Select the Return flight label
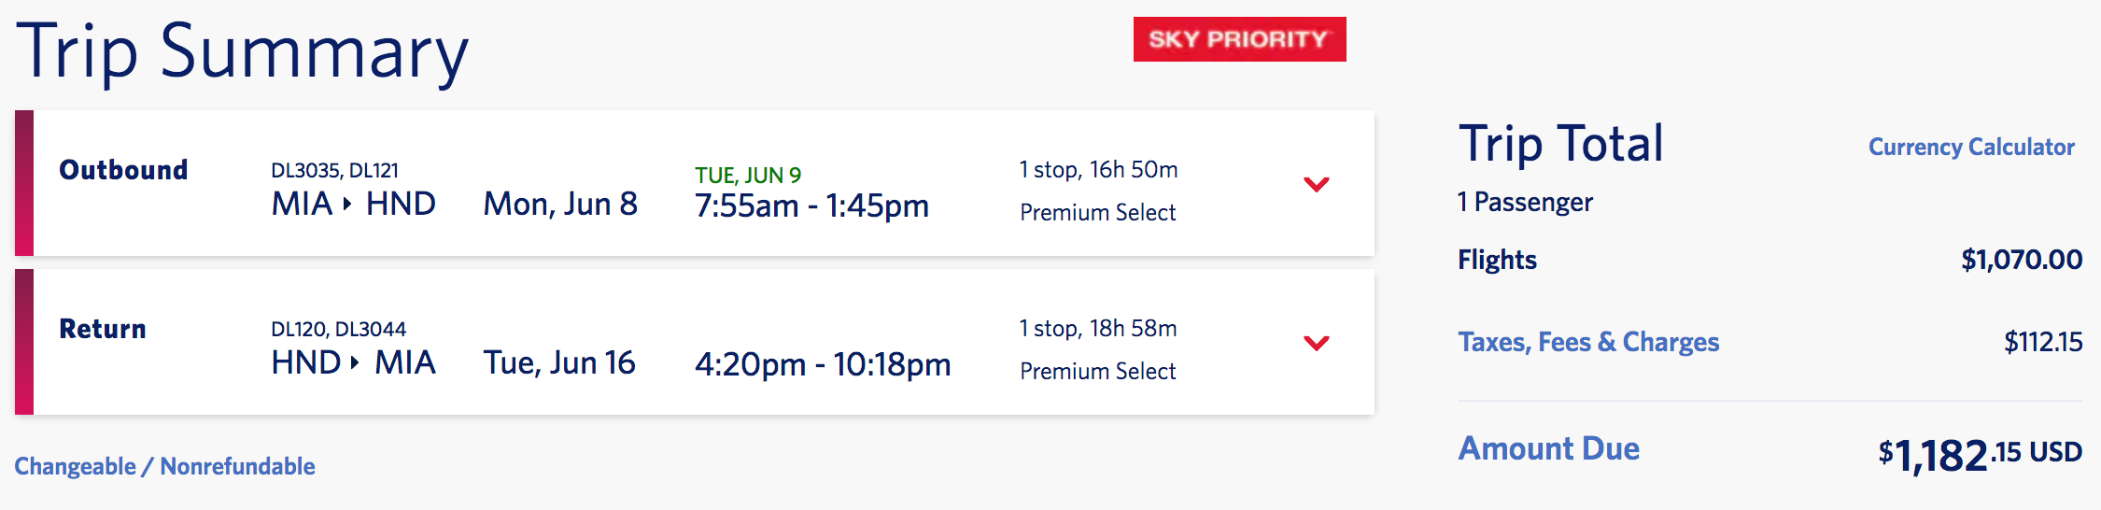This screenshot has width=2101, height=510. (103, 329)
